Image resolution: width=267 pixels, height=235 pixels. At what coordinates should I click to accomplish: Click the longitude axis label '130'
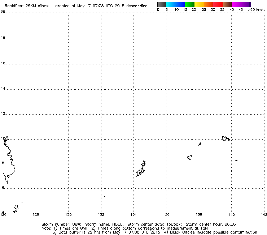coord(69,214)
